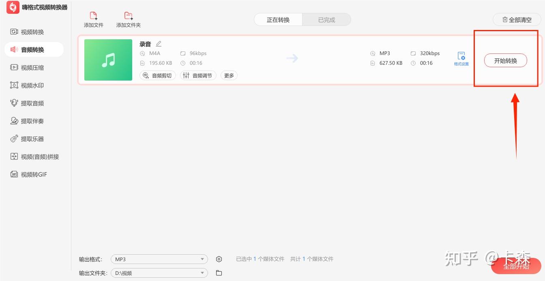
Task: Click the 已选中 1 个媒体文件 status text
Action: (260, 259)
